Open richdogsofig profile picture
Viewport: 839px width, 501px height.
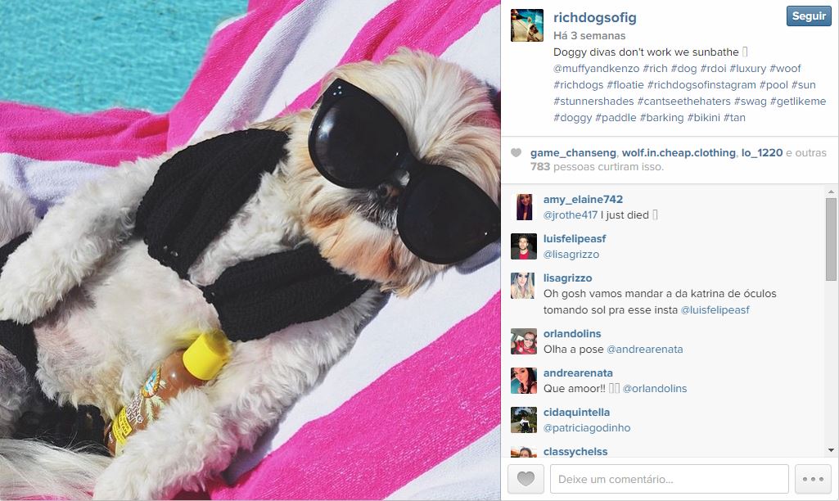tap(527, 25)
